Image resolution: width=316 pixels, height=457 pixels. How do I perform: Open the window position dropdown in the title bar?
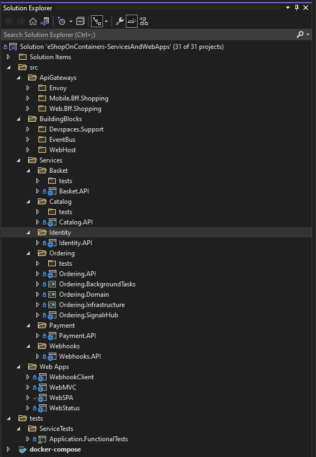pos(288,8)
